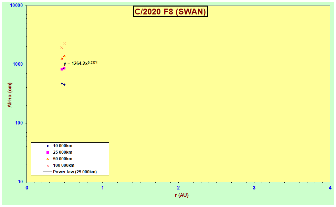Screen dimensions: 336x207
Task: Click the x-axis label 2
Action: pos(178,188)
